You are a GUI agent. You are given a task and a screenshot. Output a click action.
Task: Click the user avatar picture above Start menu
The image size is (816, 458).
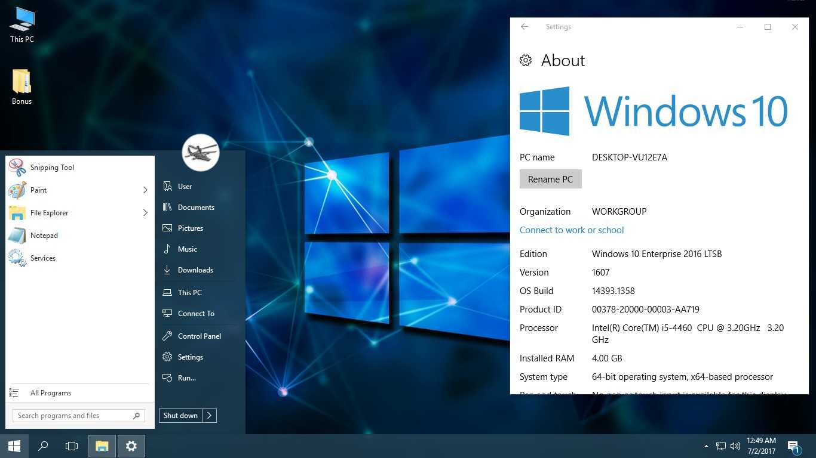tap(201, 153)
